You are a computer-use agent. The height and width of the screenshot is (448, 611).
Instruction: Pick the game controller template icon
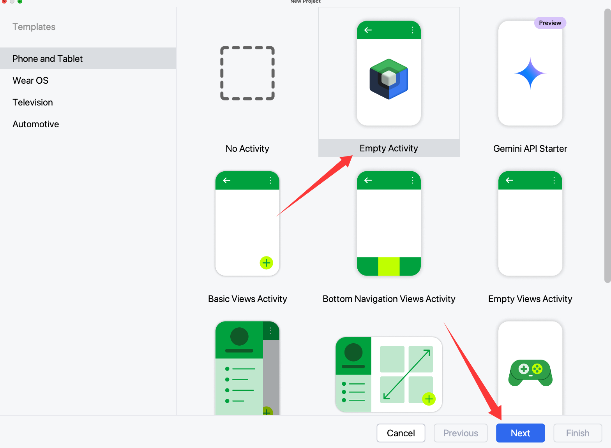pyautogui.click(x=530, y=372)
